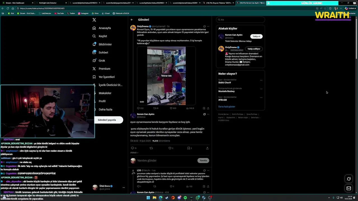Image resolution: width=358 pixels, height=201 pixels.
Task: Click the X logo in the sidebar
Action: (x=94, y=20)
